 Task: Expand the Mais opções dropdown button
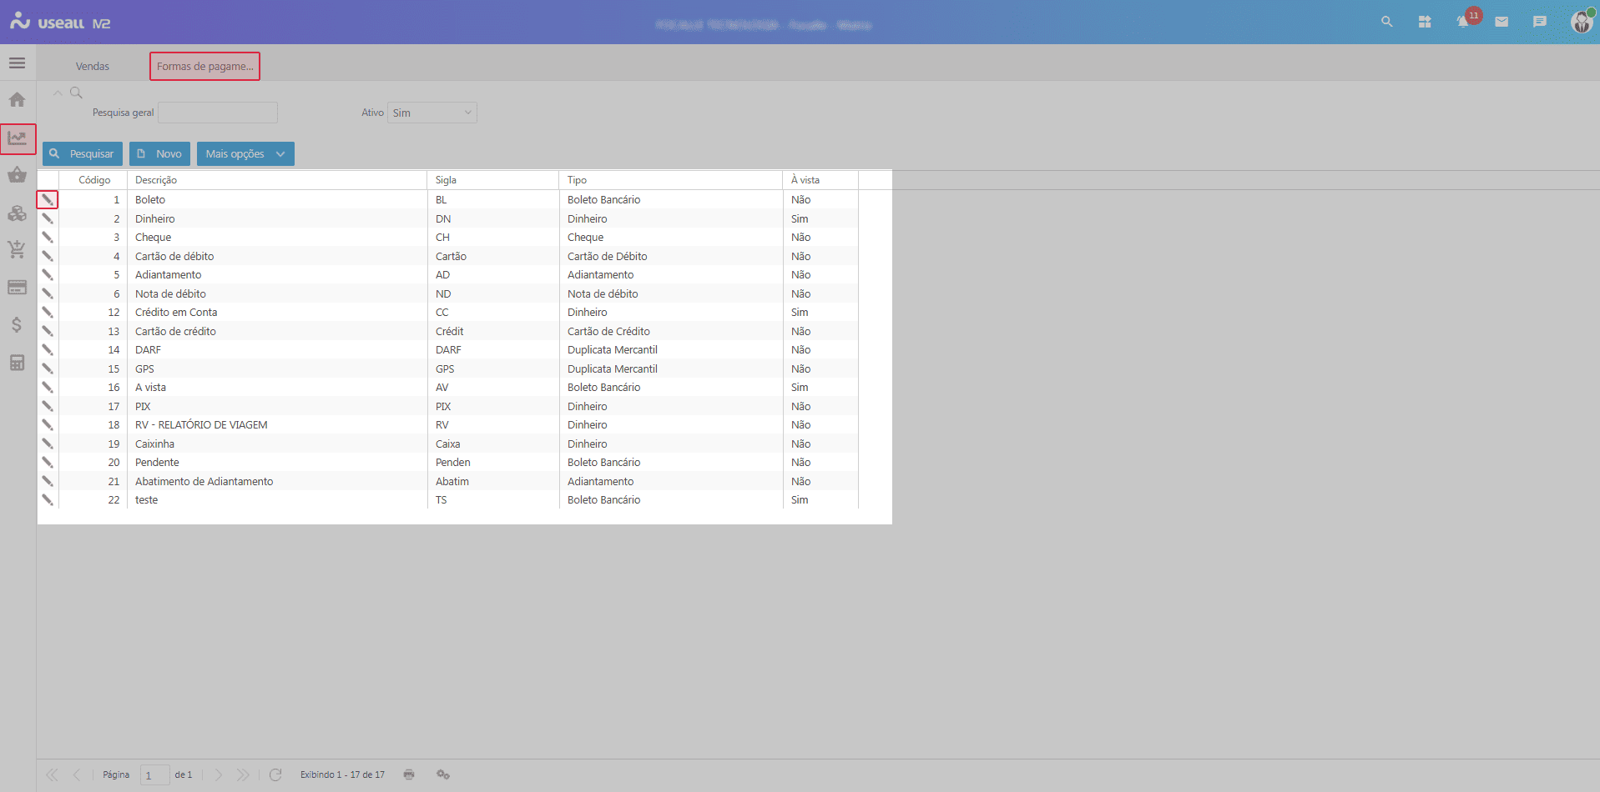click(x=245, y=154)
